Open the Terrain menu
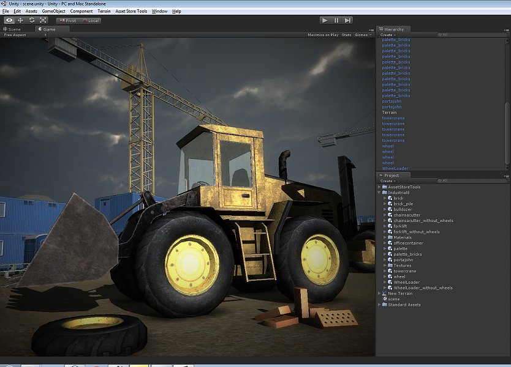The width and height of the screenshot is (511, 367). coord(104,11)
